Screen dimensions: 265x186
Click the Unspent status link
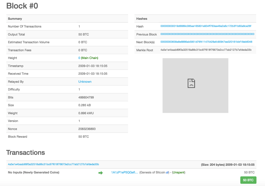(178, 172)
